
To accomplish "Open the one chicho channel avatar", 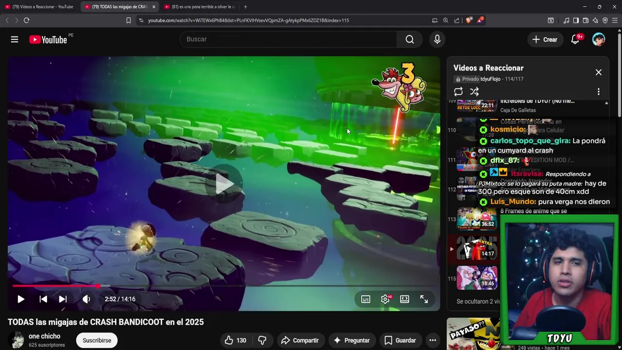I will coord(17,340).
